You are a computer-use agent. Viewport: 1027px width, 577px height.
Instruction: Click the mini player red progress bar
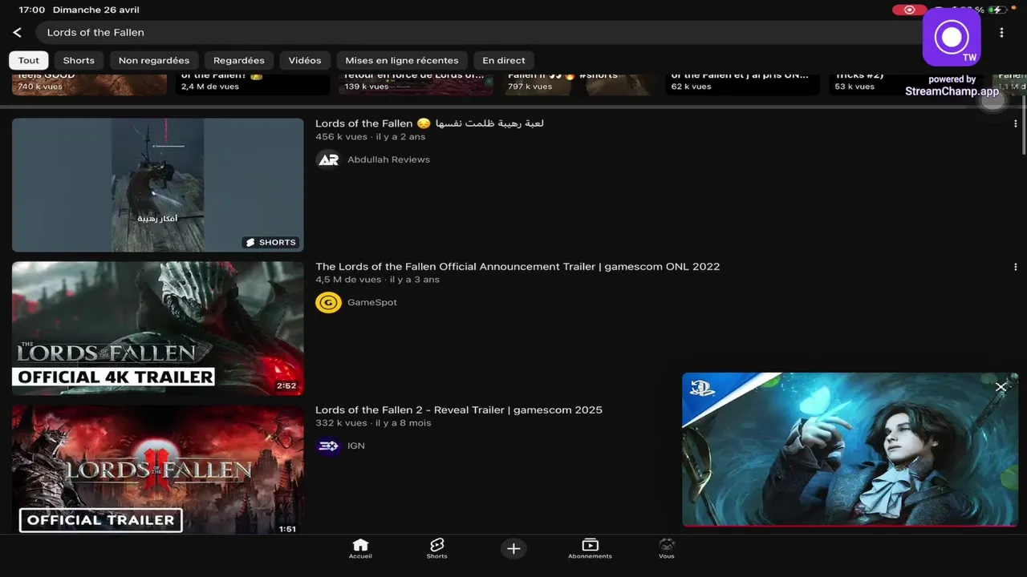tap(850, 526)
